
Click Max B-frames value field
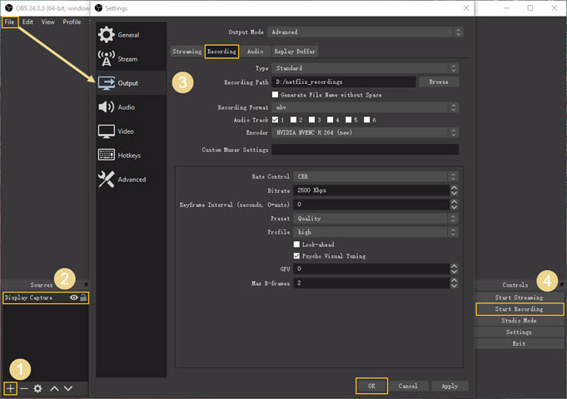click(x=371, y=283)
